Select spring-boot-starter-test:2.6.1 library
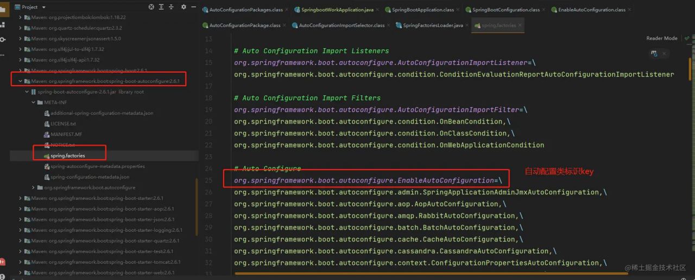This screenshot has height=280, width=695. (103, 251)
